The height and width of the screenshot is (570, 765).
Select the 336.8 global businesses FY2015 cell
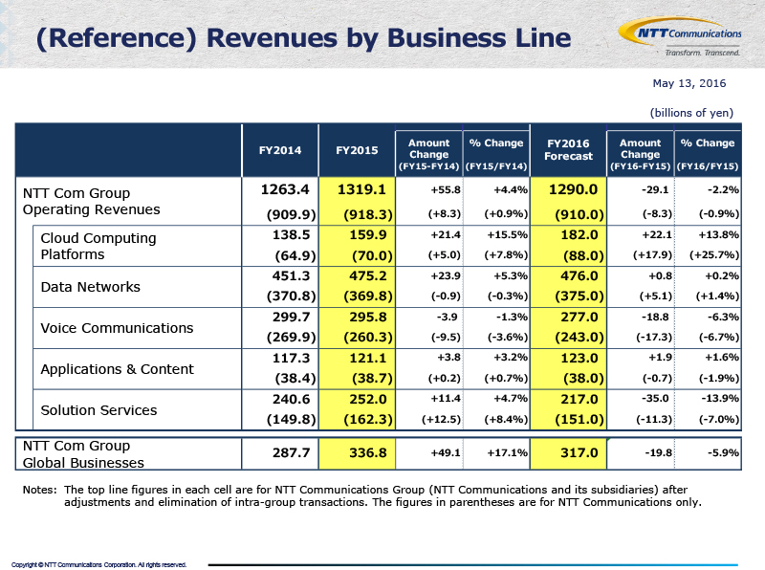tap(368, 453)
